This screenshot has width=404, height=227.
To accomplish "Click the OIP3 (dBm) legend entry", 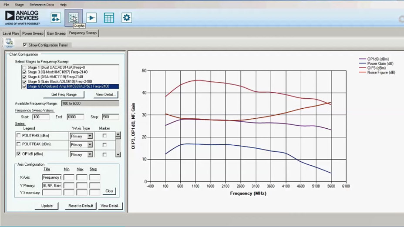I will pyautogui.click(x=377, y=68).
